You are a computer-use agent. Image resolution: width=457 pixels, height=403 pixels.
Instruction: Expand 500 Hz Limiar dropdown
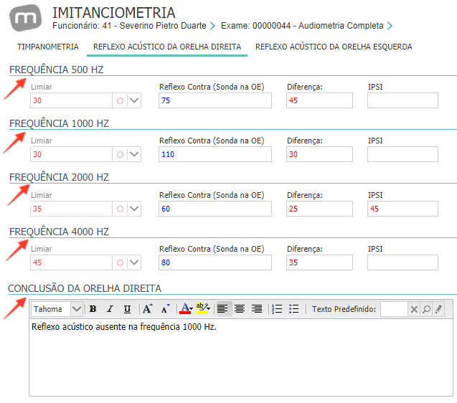coord(134,100)
